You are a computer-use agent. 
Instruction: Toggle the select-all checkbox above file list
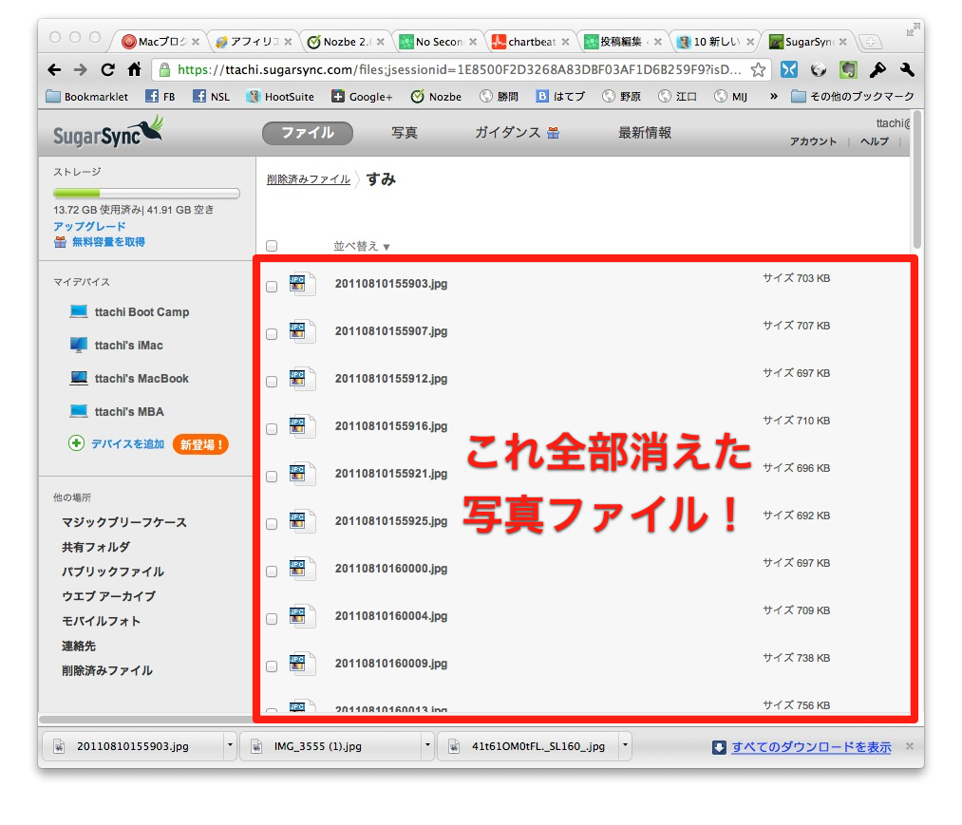coord(273,246)
